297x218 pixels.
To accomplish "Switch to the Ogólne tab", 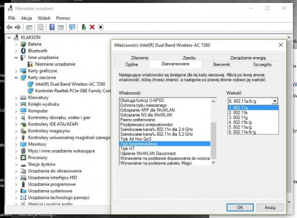I will [x=131, y=64].
